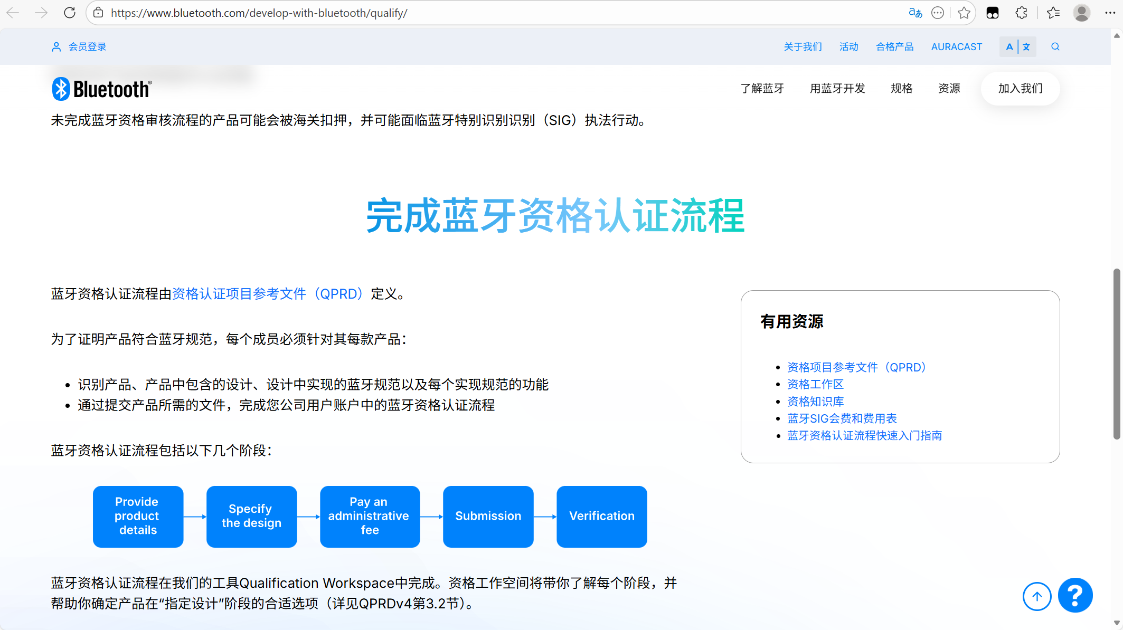Open the browser extensions puzzle icon

tap(1021, 13)
